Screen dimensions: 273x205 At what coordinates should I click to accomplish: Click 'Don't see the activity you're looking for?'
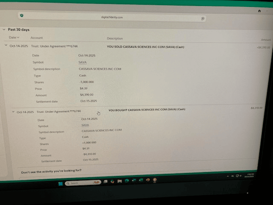51,171
